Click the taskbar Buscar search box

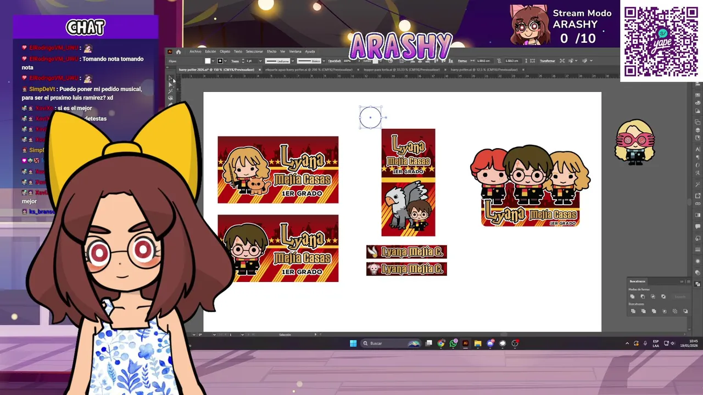coord(392,343)
